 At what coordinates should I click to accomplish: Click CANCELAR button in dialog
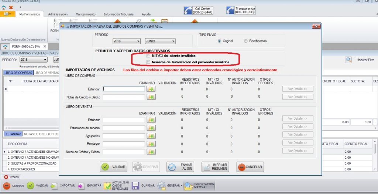pos(250,167)
